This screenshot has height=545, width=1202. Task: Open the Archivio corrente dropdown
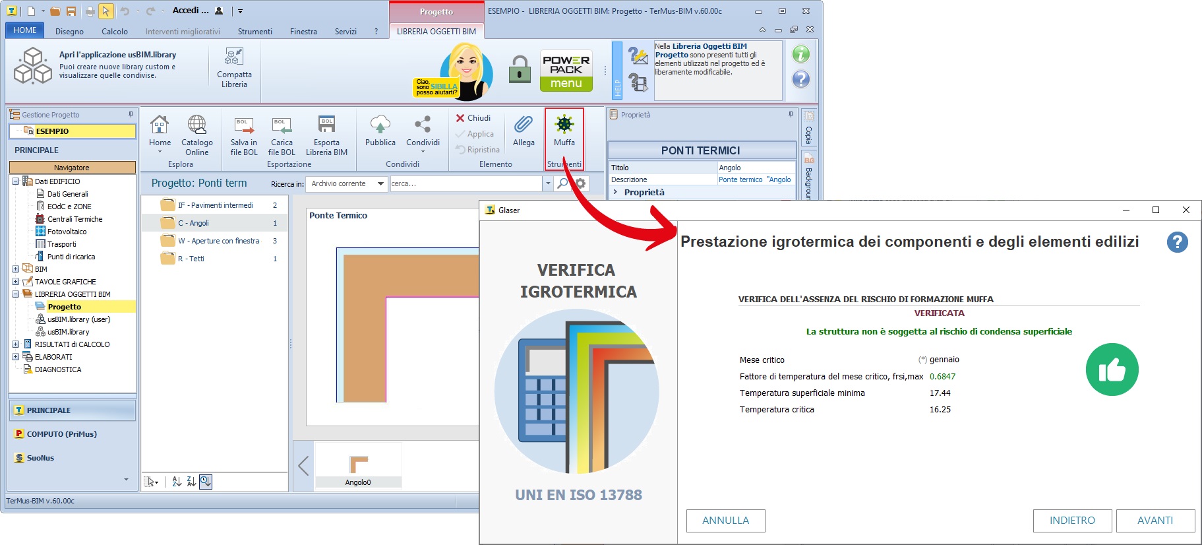coord(380,183)
